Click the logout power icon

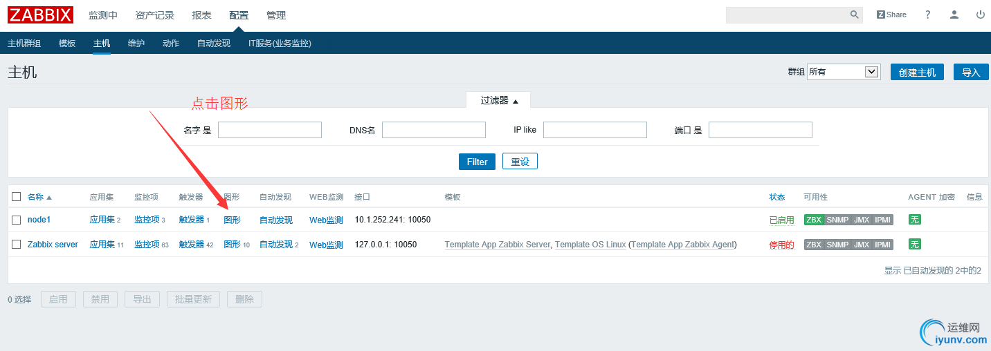[981, 15]
